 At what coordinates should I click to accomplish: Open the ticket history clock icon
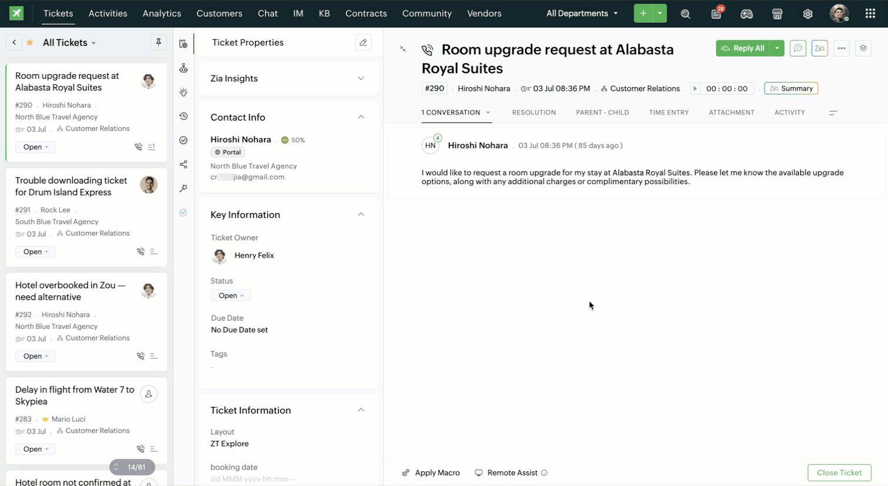pyautogui.click(x=183, y=116)
